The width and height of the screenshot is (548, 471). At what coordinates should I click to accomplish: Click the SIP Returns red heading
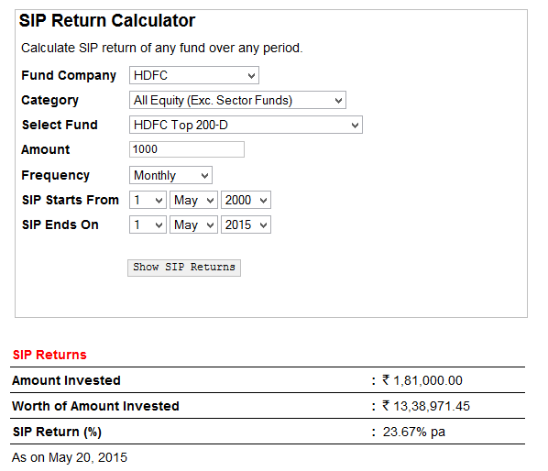(49, 355)
